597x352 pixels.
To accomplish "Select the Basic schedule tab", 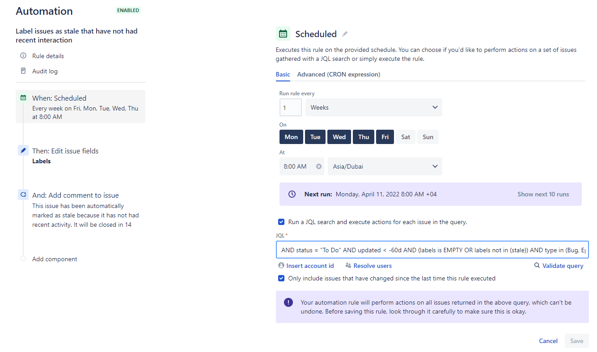I will click(x=283, y=75).
